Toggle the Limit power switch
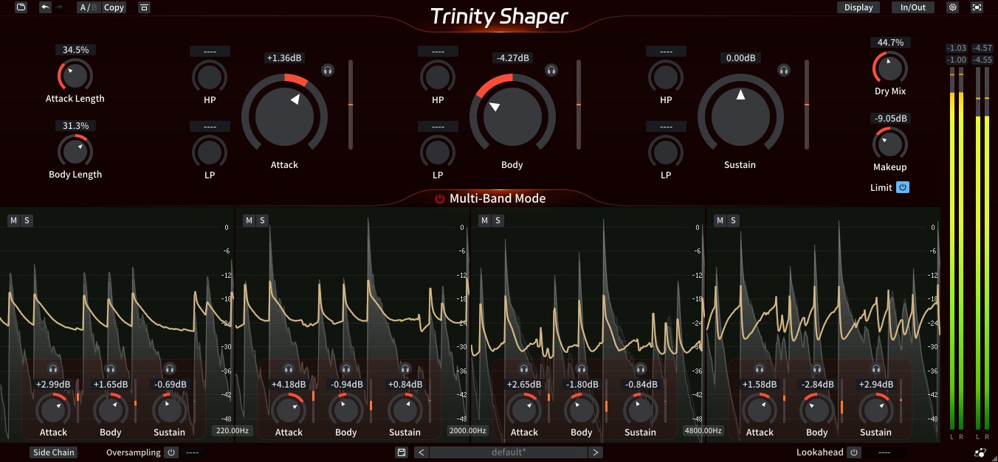This screenshot has height=462, width=998. click(x=903, y=187)
